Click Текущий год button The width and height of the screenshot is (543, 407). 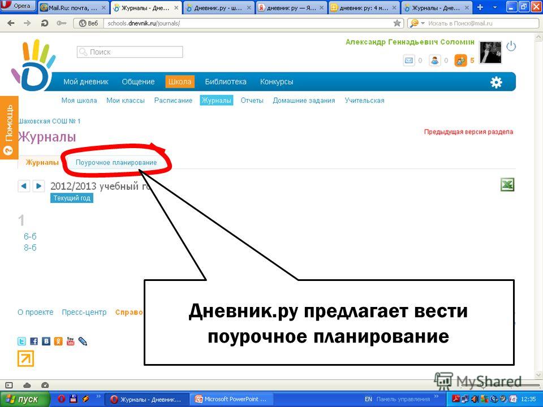[72, 198]
